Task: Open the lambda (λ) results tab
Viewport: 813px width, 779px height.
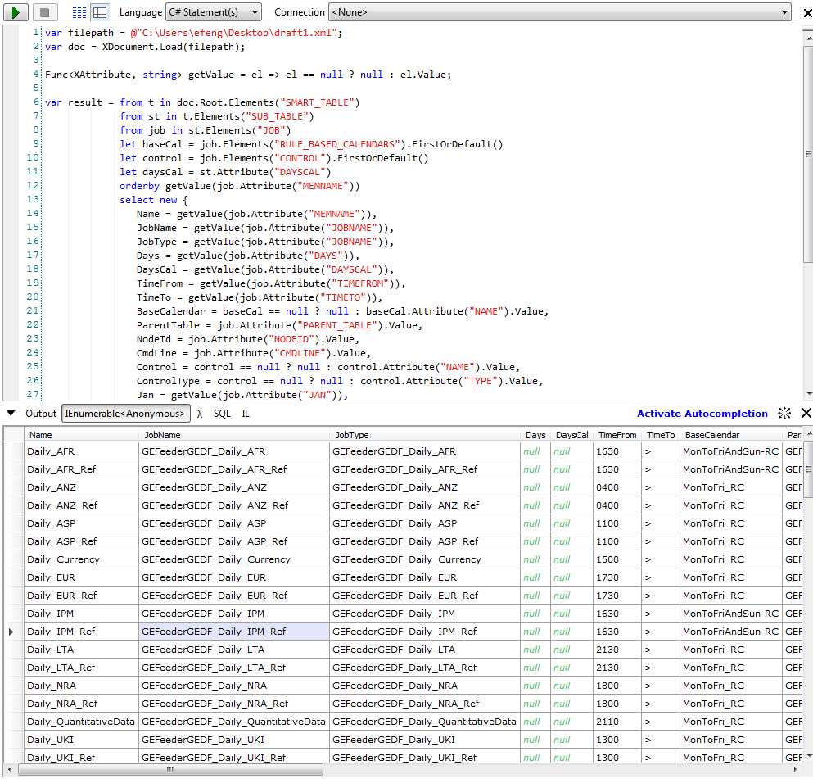Action: tap(200, 414)
